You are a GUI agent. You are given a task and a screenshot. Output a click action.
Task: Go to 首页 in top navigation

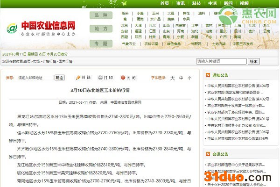(164, 3)
